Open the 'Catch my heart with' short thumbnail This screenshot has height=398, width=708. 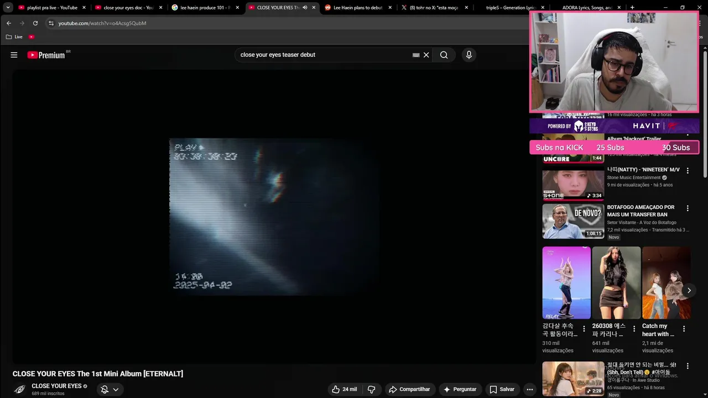pos(666,282)
